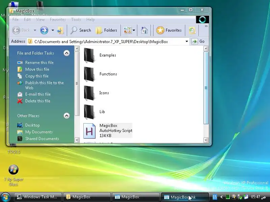Click the EN language indicator
The image size is (270, 202).
215,197
